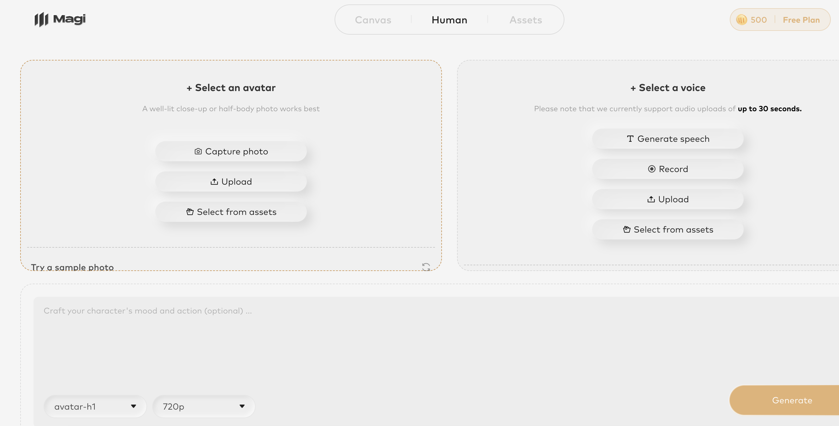Open the Free Plan link

click(801, 20)
